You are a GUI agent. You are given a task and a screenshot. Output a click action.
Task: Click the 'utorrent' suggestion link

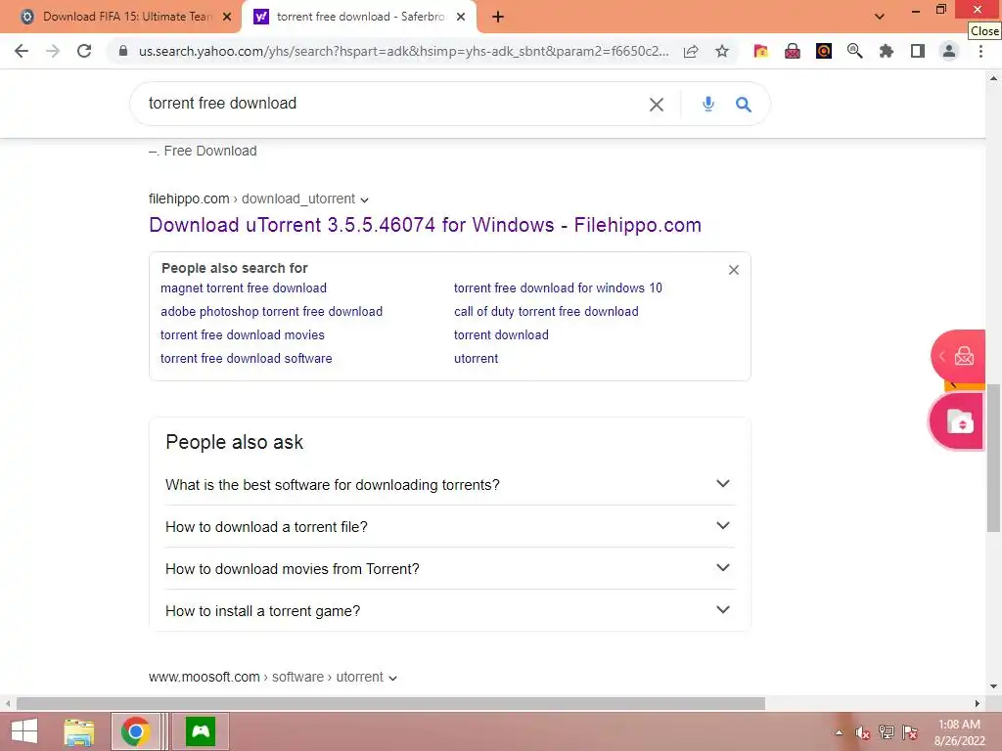pos(477,358)
